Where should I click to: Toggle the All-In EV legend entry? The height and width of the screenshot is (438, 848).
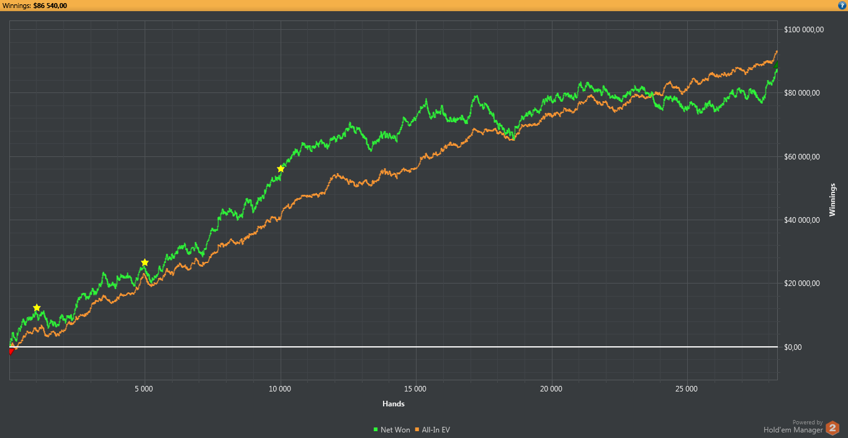(x=432, y=429)
